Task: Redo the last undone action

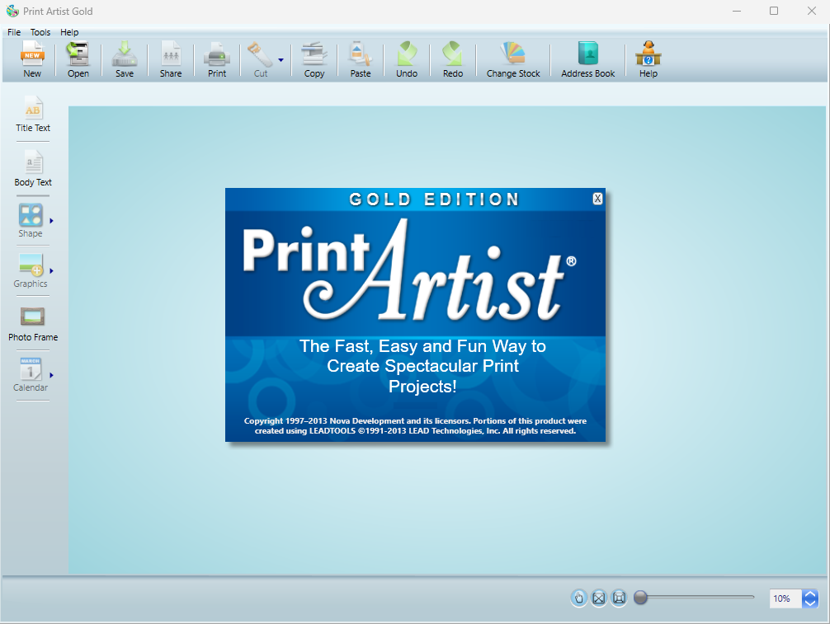Action: (453, 59)
